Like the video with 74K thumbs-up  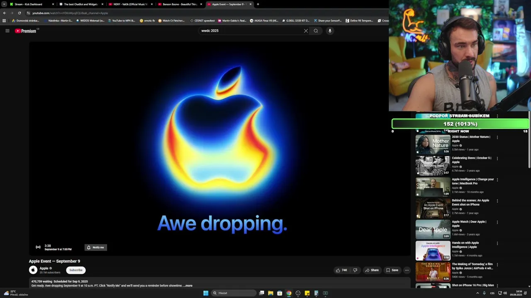click(x=341, y=270)
